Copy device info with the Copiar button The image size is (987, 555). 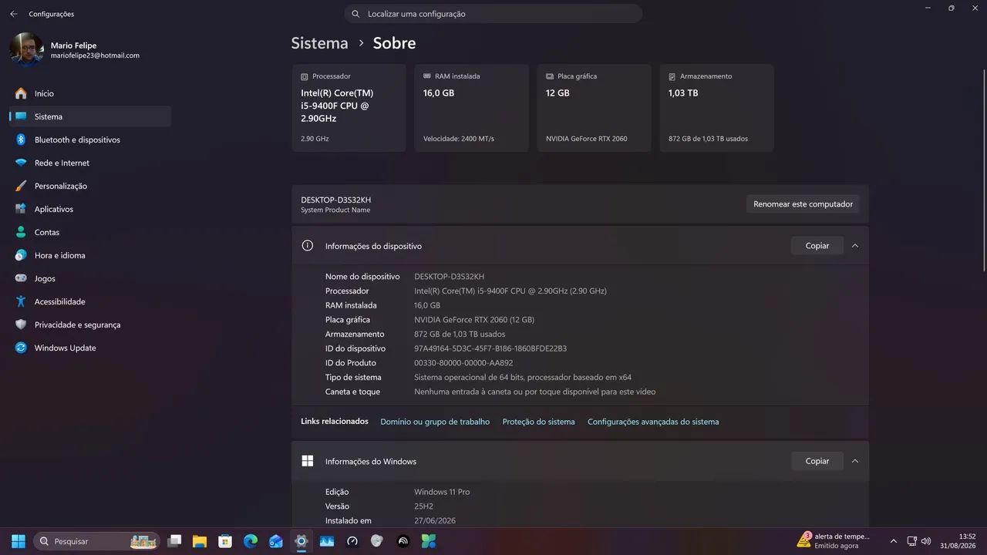tap(817, 246)
